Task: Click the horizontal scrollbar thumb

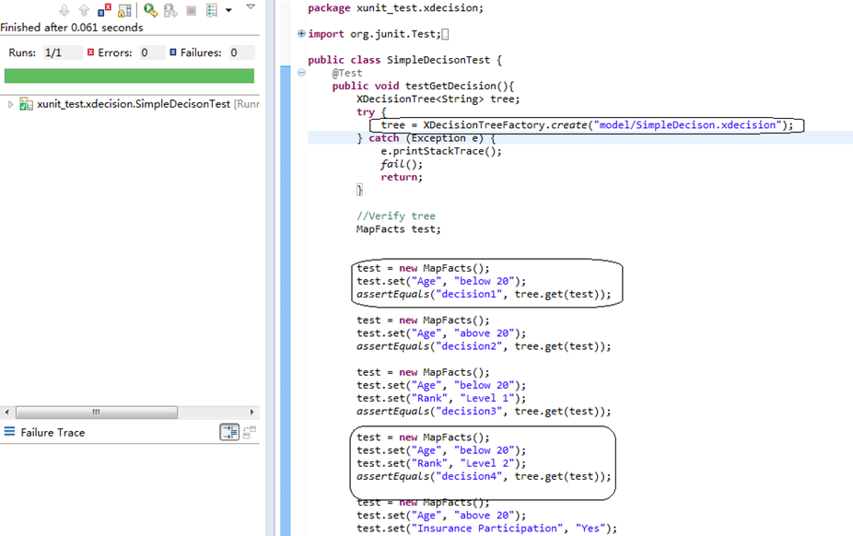Action: [x=97, y=412]
